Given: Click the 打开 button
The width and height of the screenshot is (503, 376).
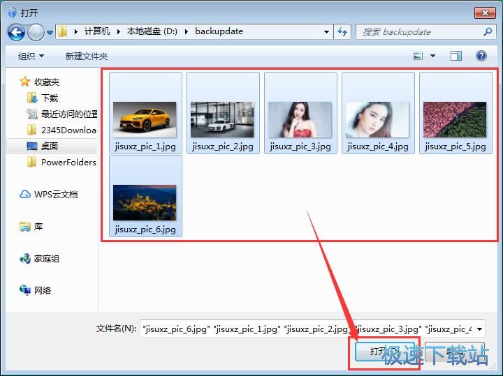Looking at the screenshot, I should coord(385,352).
